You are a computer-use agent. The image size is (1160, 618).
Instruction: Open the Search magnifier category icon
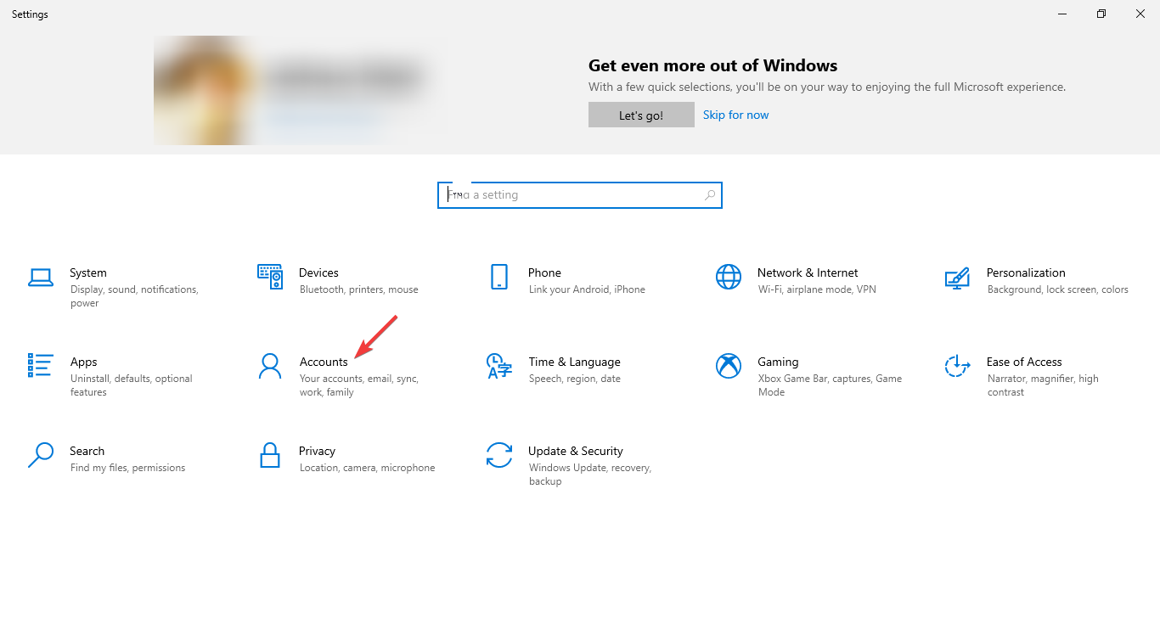tap(40, 455)
